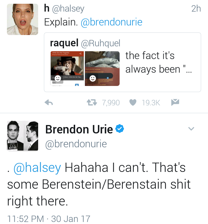
Task: Open halsey's profile picture
Action: coord(23,20)
